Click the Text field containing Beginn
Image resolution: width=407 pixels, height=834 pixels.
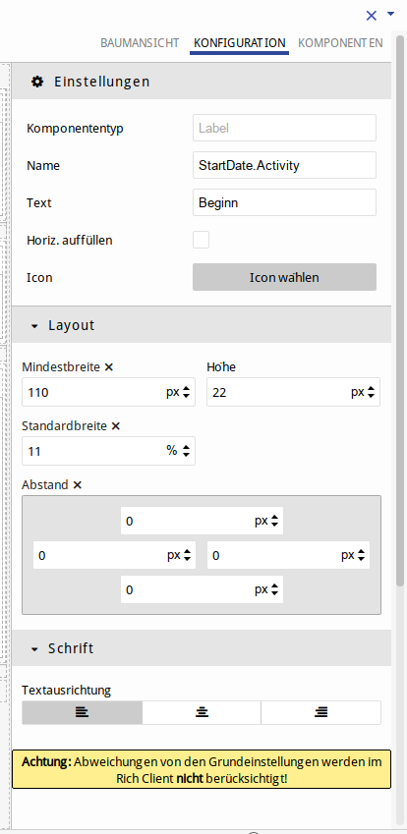point(285,202)
